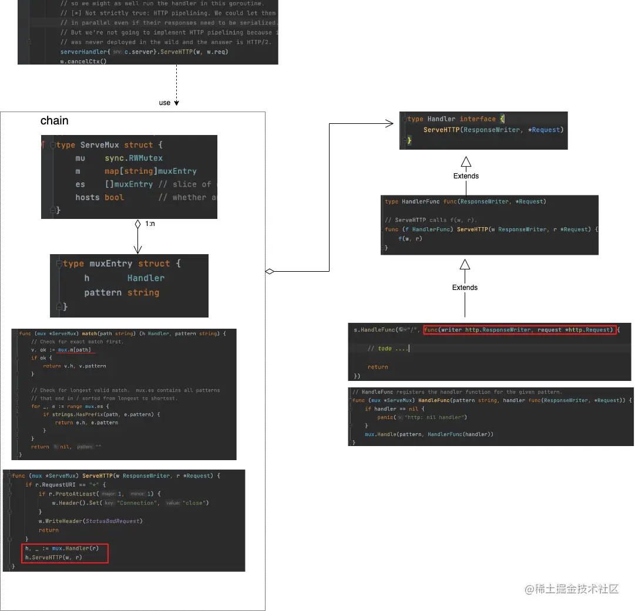Click the '// todo ....' comment line

pyautogui.click(x=388, y=349)
